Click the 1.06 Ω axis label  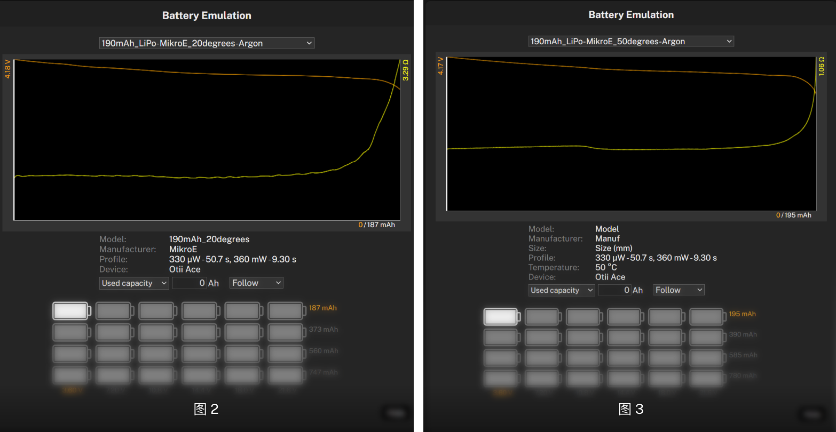(x=822, y=66)
